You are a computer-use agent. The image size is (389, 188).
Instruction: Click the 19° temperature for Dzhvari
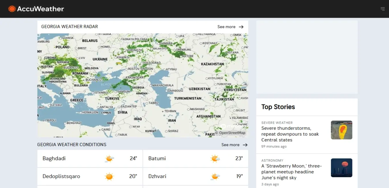[x=240, y=176]
